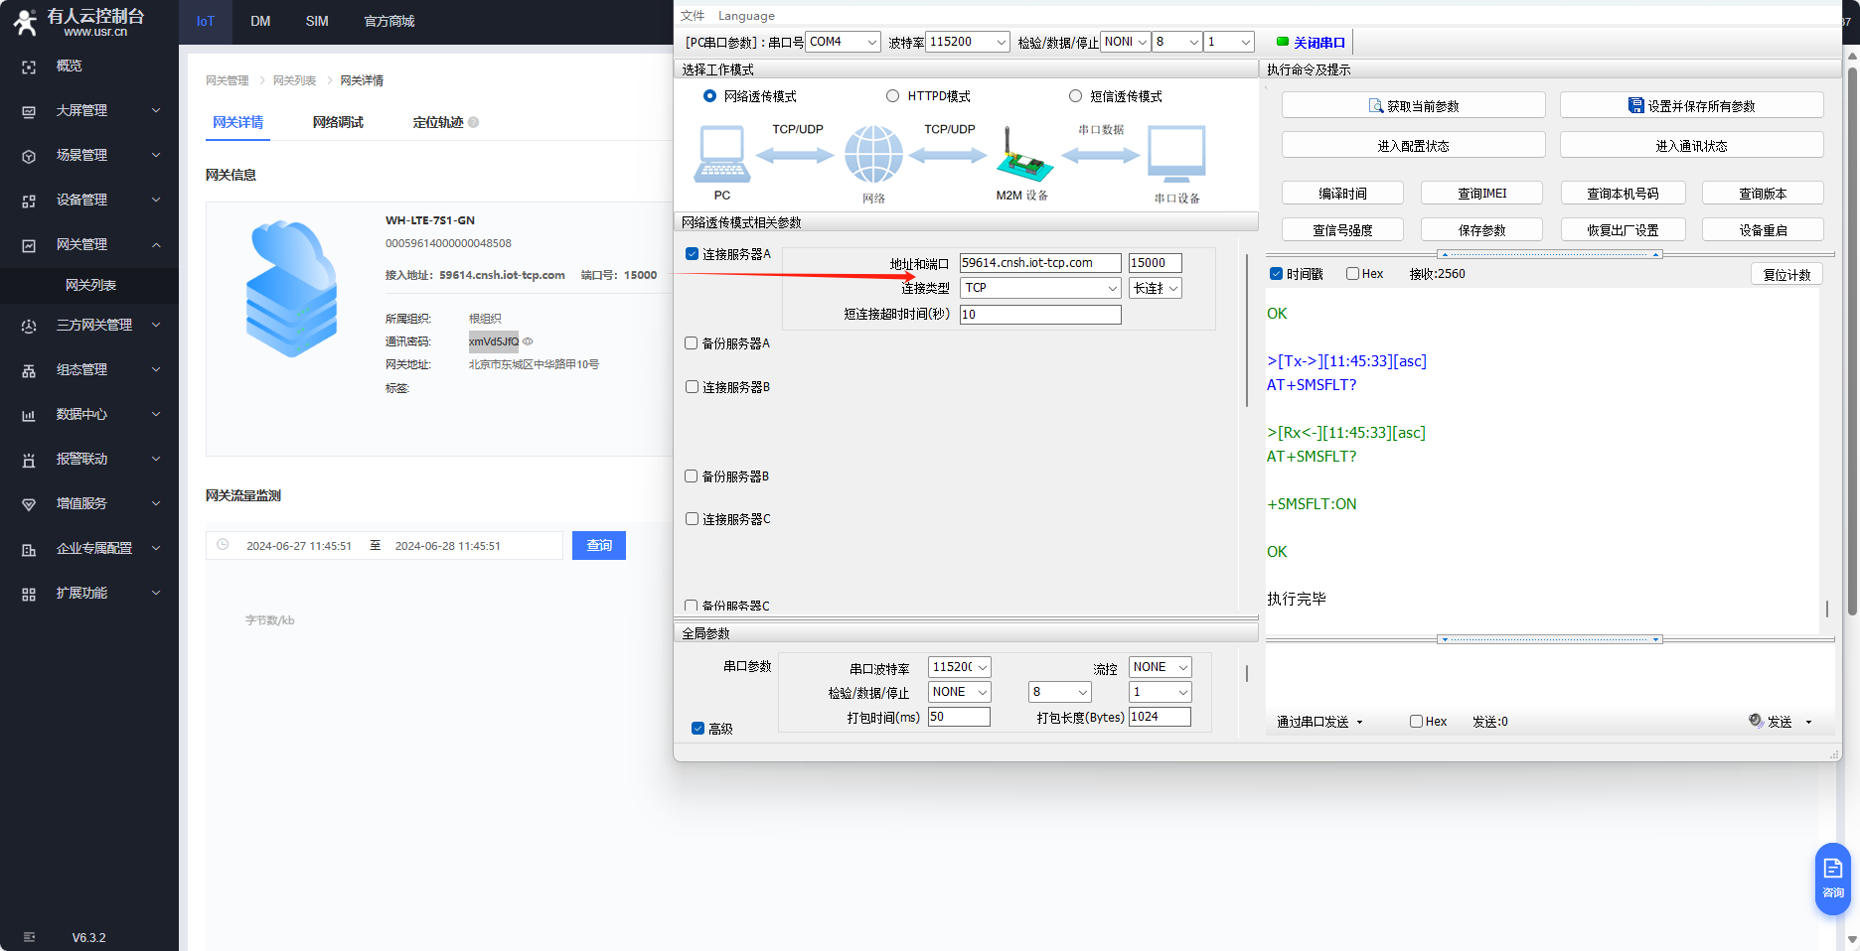Toggle the 时间戳 timestamp checkbox

[x=1276, y=274]
